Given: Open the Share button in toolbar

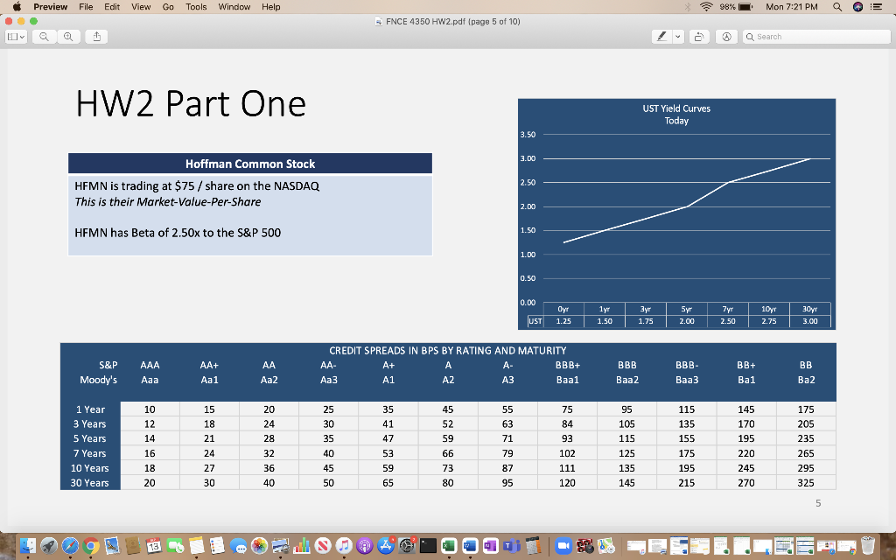Looking at the screenshot, I should pos(96,37).
